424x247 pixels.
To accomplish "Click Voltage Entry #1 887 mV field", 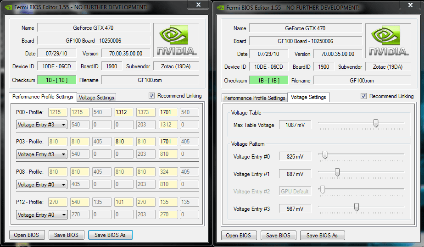I will click(295, 174).
